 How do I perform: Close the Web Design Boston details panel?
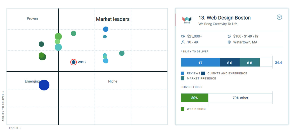coord(279,17)
